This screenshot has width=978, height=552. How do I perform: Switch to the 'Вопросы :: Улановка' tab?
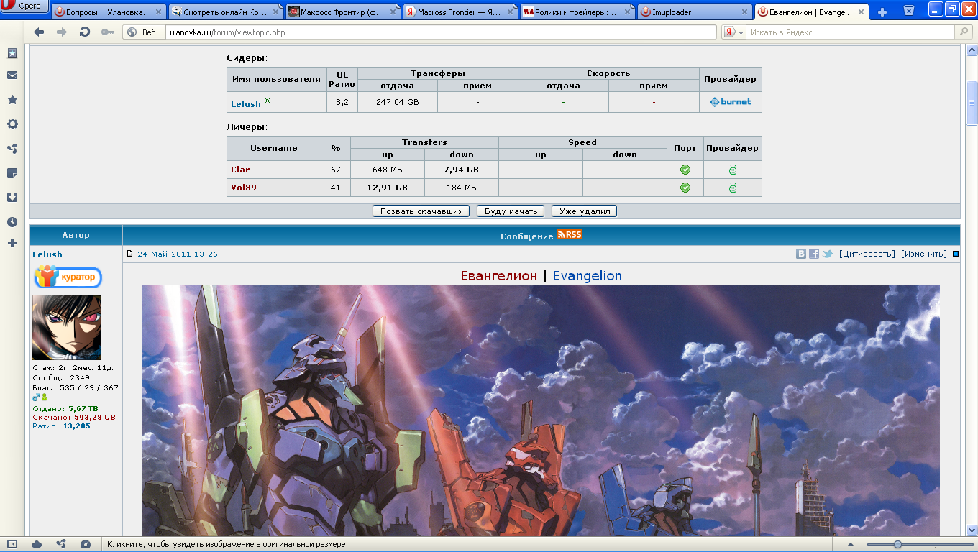click(109, 12)
